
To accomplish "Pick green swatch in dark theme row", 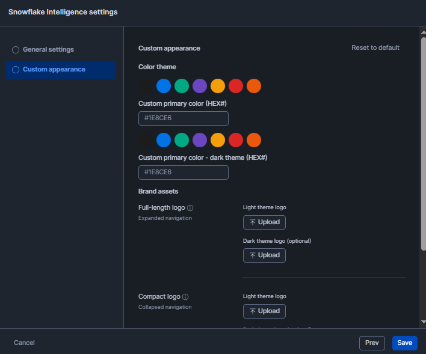I will [182, 140].
